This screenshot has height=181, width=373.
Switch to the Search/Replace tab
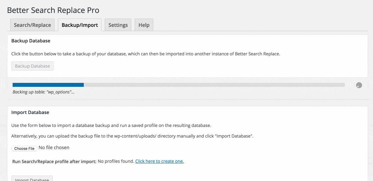pos(32,25)
